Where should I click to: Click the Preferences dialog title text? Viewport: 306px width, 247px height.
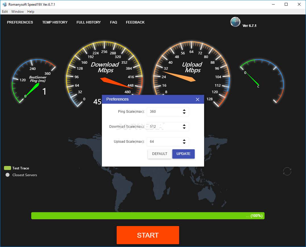(x=118, y=99)
